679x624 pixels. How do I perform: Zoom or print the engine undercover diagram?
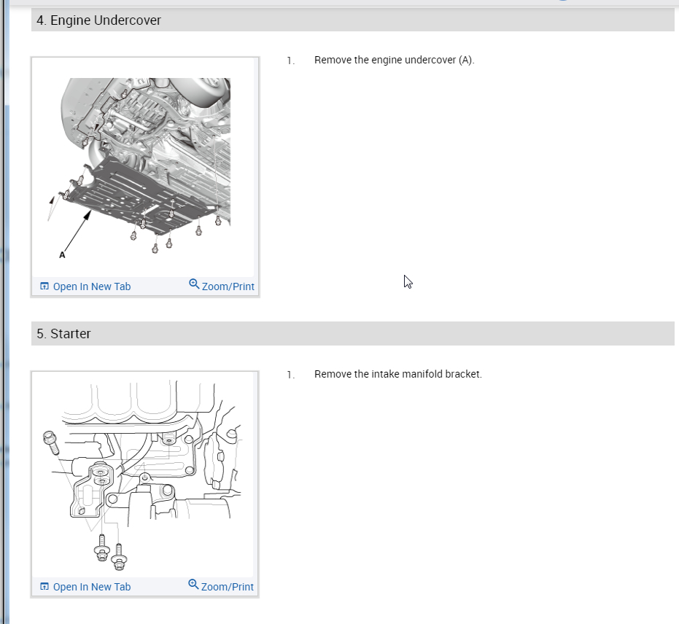(x=221, y=286)
